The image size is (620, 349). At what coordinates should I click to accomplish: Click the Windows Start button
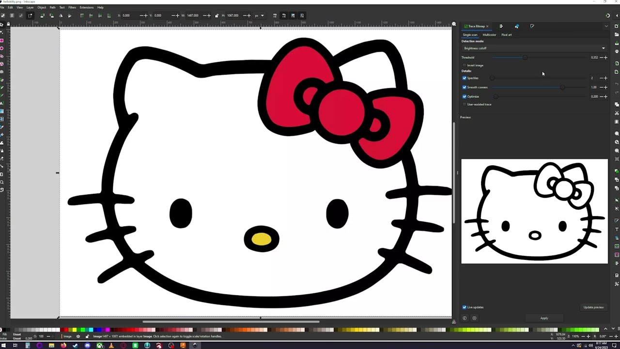(x=3, y=346)
